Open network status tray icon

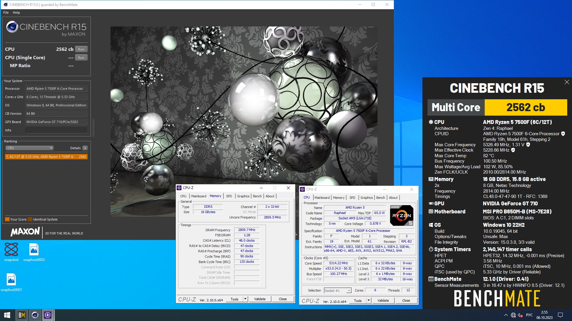513,315
